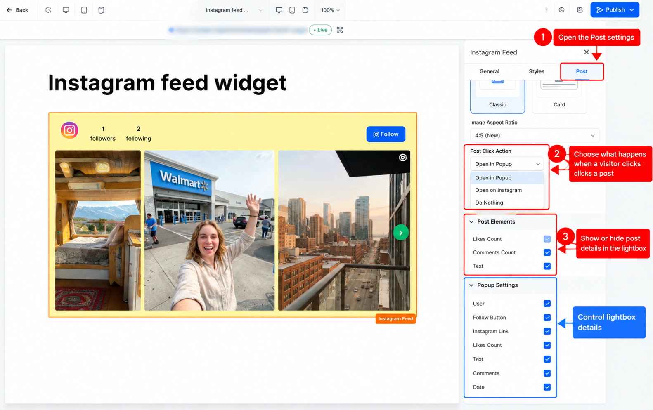Expand the Publish dropdown arrow
The width and height of the screenshot is (653, 410).
(x=632, y=10)
